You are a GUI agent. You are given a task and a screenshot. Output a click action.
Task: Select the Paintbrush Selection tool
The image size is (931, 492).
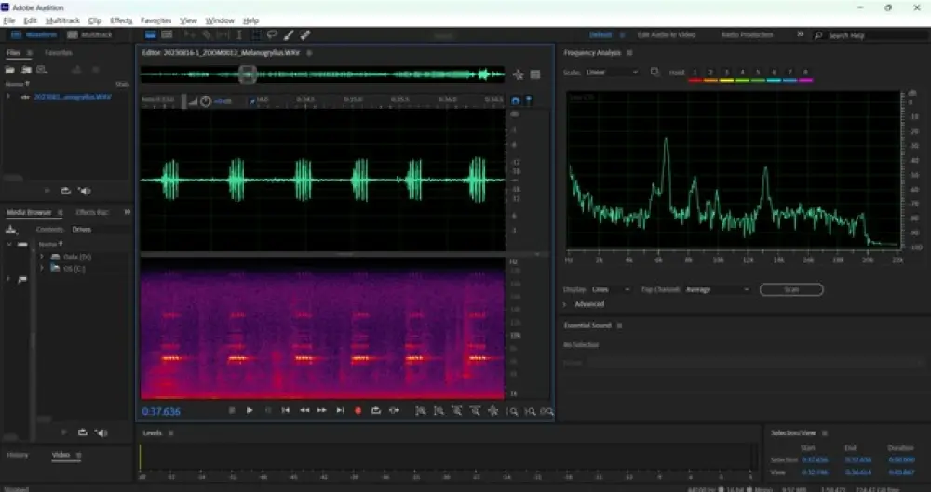(290, 35)
